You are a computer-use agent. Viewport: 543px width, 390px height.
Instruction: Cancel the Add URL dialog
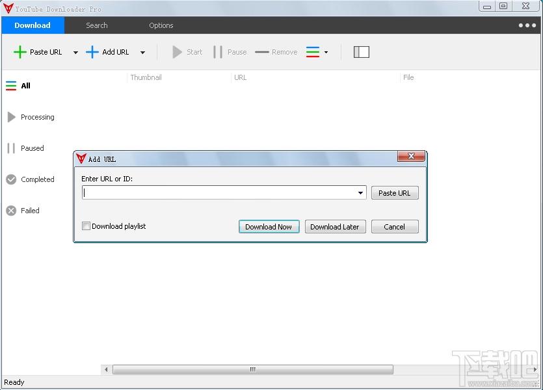coord(395,227)
